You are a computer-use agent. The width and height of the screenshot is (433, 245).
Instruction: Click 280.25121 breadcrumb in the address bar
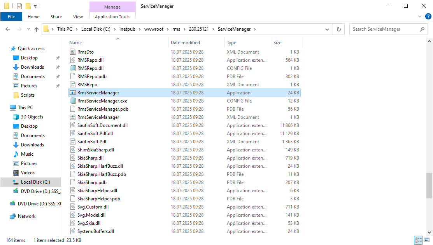pyautogui.click(x=199, y=29)
